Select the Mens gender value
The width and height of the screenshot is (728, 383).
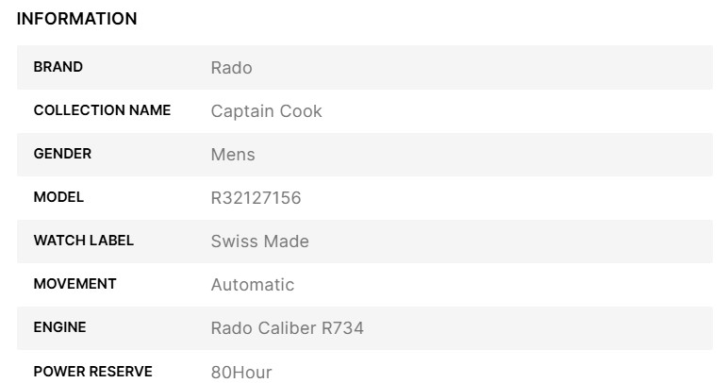coord(233,155)
